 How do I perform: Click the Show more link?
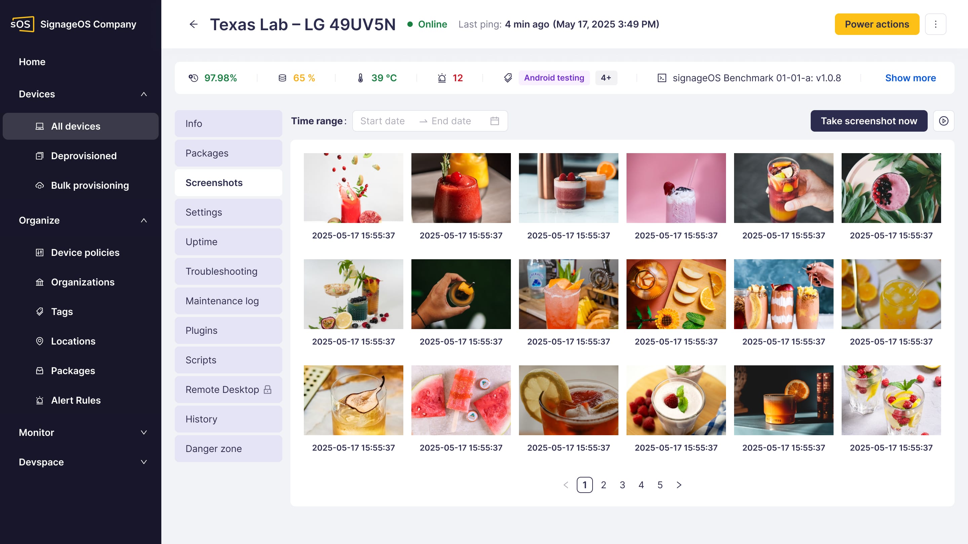tap(910, 78)
